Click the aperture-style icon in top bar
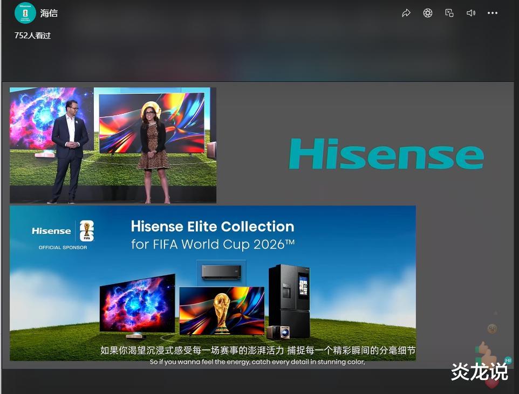 point(428,13)
